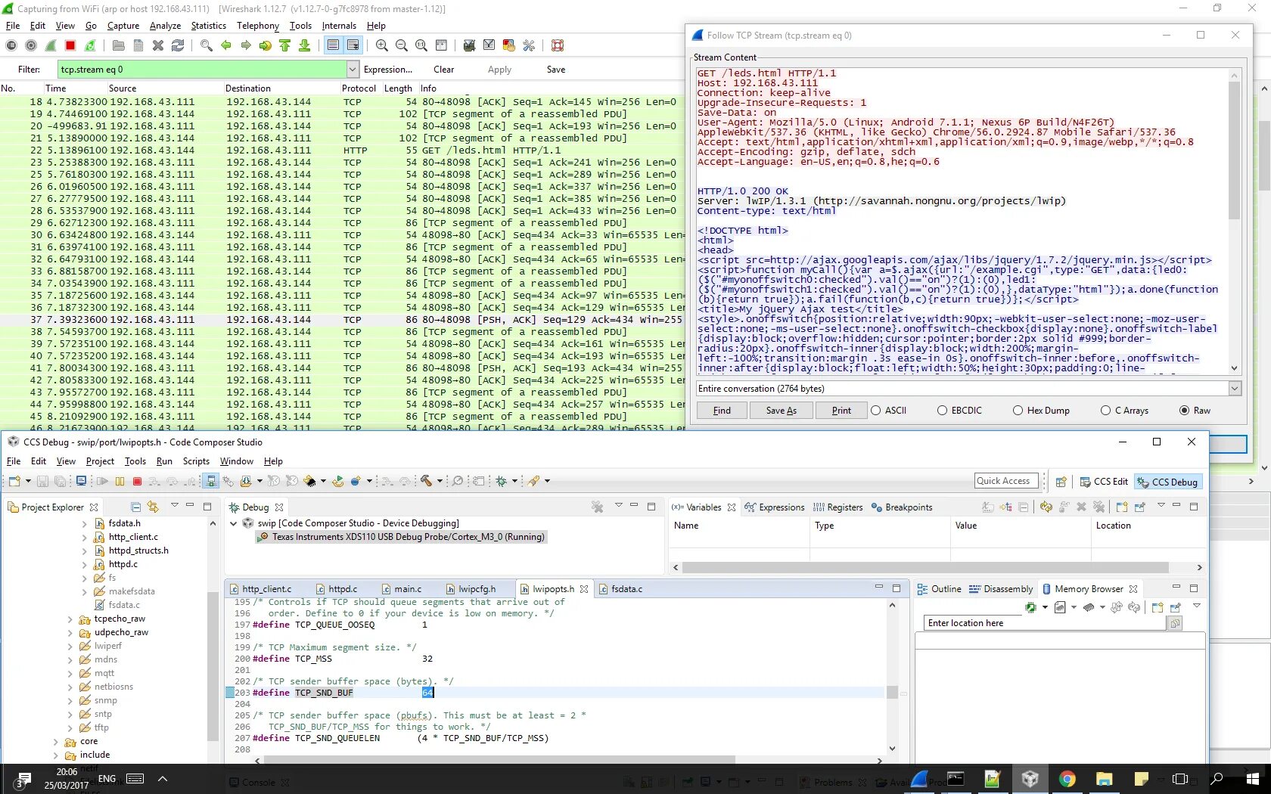The width and height of the screenshot is (1271, 794).
Task: Open Wireshark capture options icon
Action: [31, 45]
